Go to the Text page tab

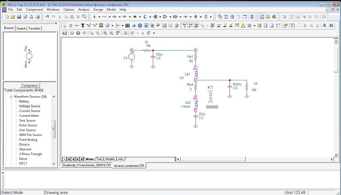(x=99, y=159)
